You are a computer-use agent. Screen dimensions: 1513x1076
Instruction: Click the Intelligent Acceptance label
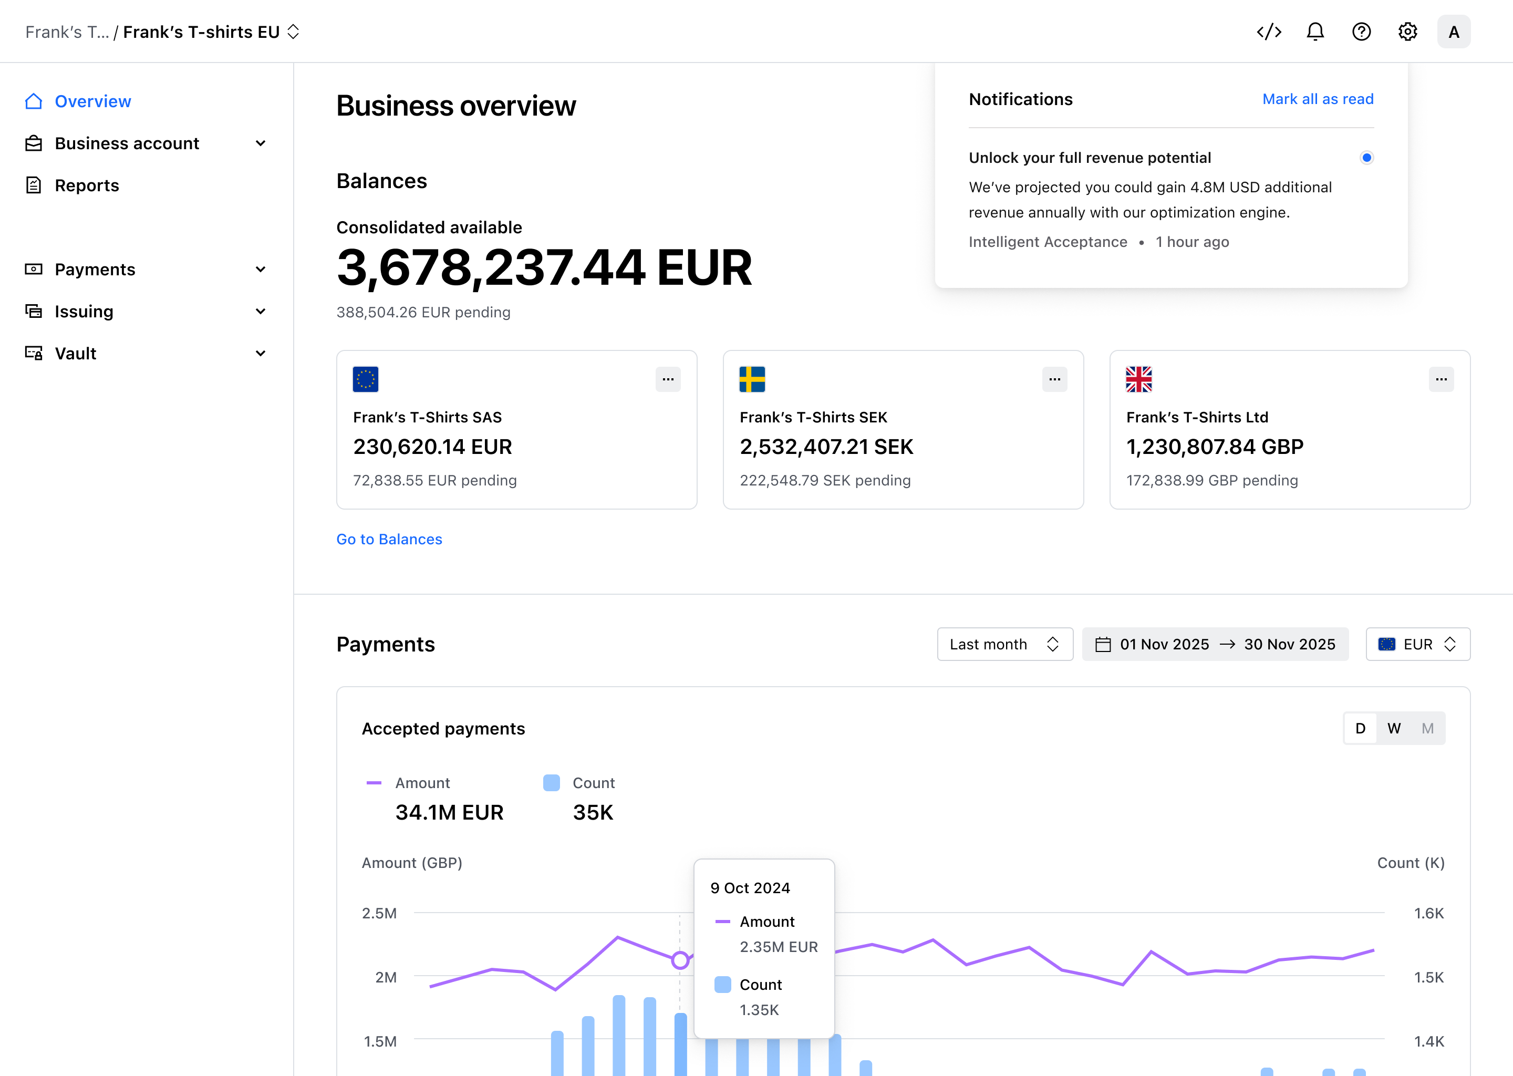pyautogui.click(x=1048, y=242)
